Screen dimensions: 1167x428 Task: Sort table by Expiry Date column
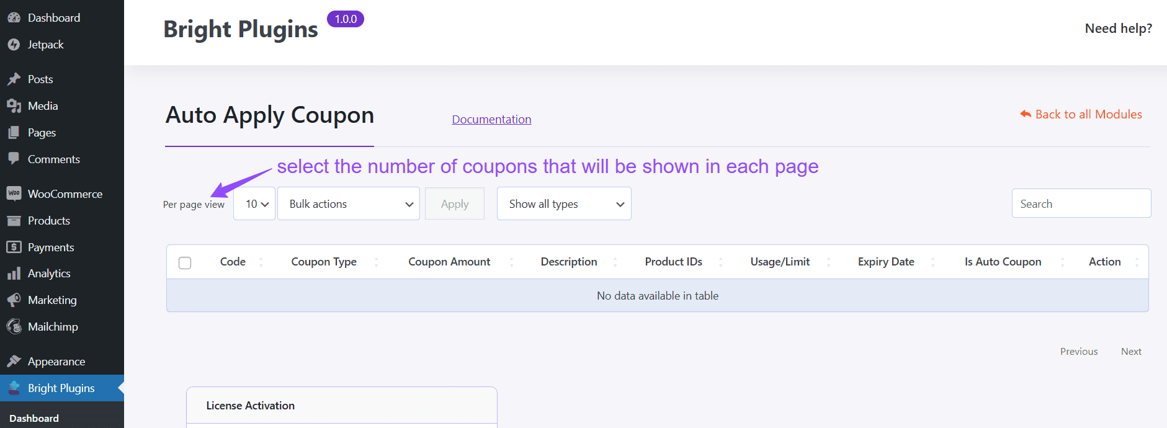[x=886, y=262]
